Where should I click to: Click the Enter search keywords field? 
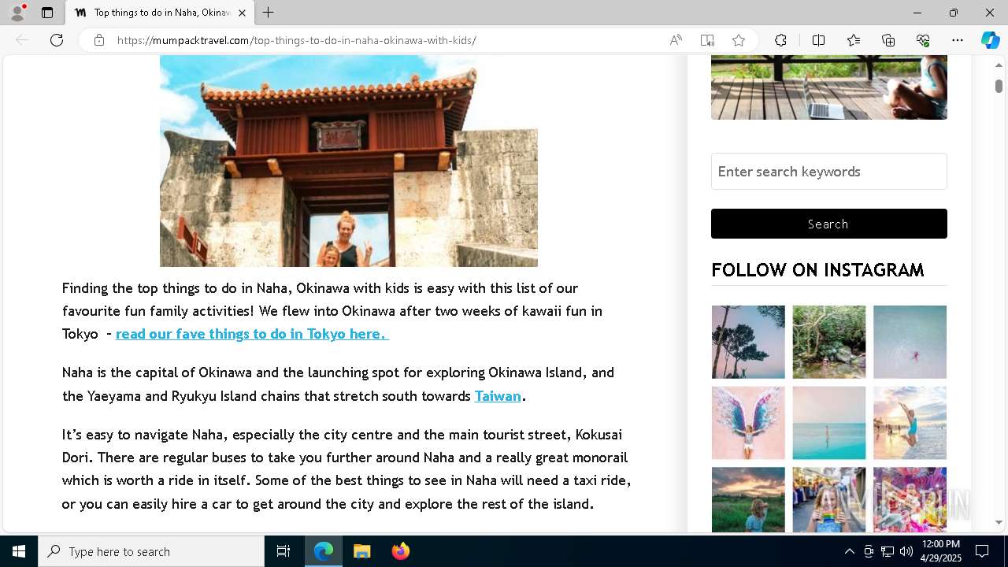829,172
